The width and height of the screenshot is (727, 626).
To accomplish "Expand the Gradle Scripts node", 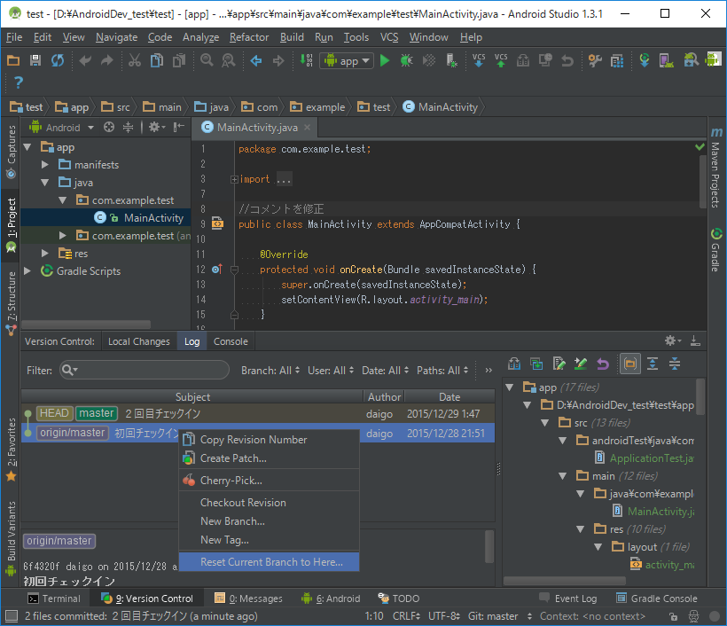I will click(27, 270).
